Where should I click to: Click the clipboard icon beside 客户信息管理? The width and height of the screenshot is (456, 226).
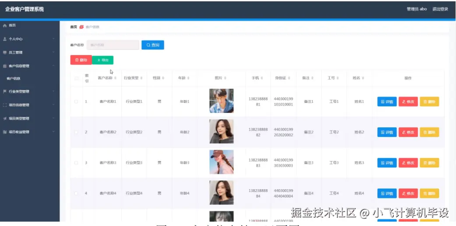click(5, 66)
